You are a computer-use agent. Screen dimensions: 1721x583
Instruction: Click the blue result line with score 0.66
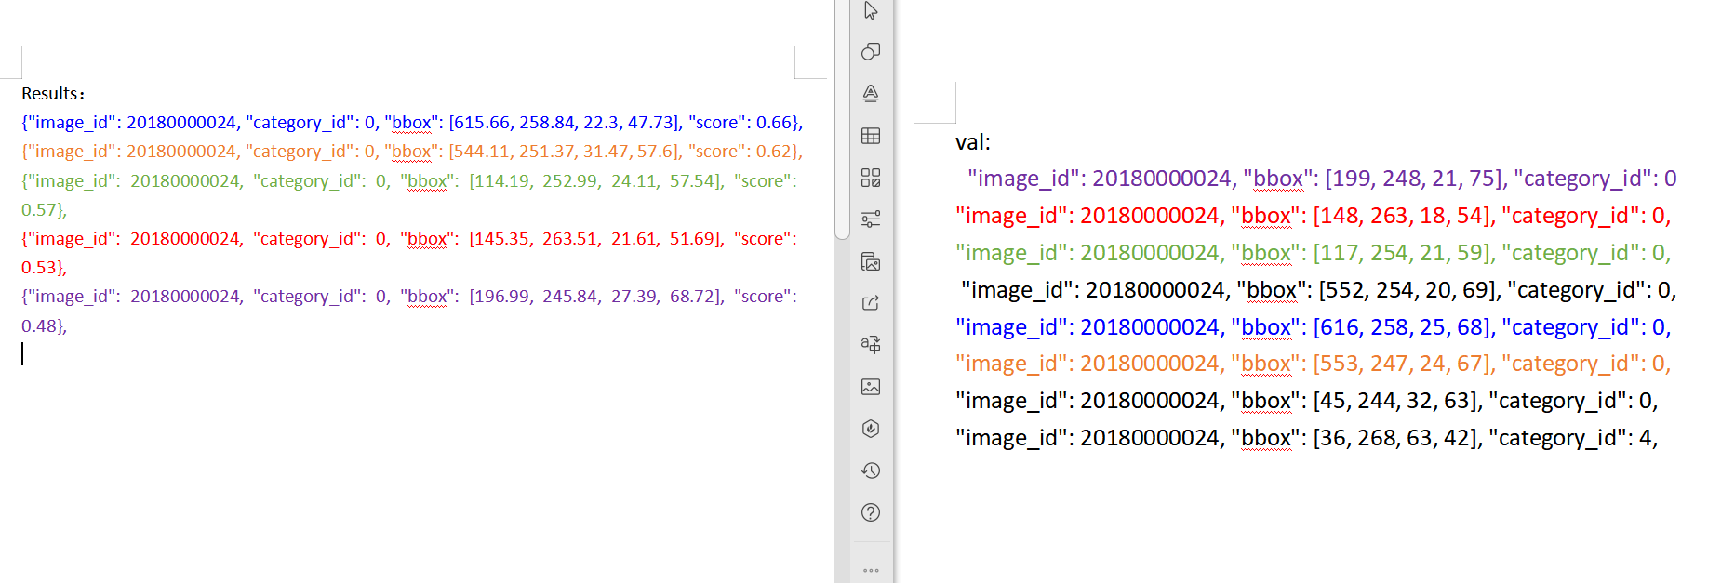pyautogui.click(x=412, y=123)
